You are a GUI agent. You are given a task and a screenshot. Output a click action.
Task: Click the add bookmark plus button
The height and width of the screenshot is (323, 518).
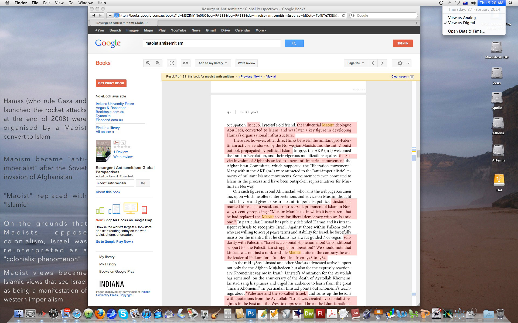110,15
